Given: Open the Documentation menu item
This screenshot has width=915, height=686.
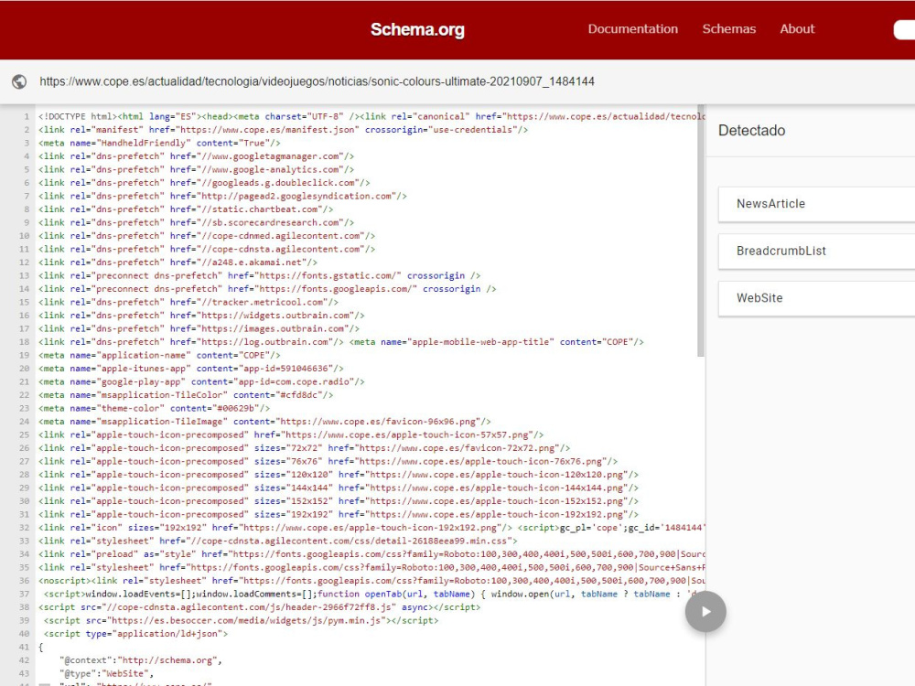Looking at the screenshot, I should pos(632,28).
